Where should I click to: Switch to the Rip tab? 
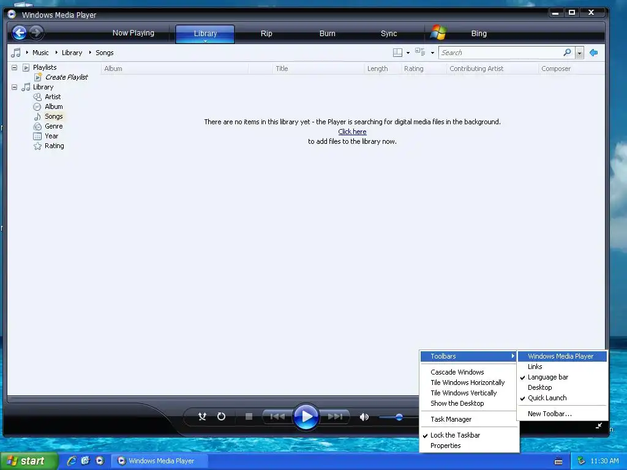(266, 34)
